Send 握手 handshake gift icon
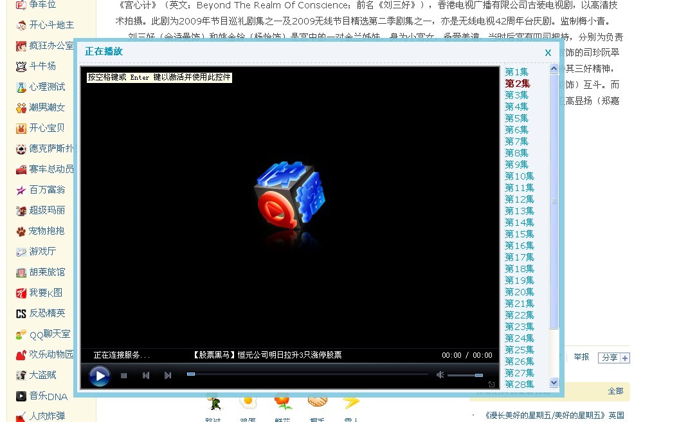697x422 pixels. pyautogui.click(x=317, y=402)
